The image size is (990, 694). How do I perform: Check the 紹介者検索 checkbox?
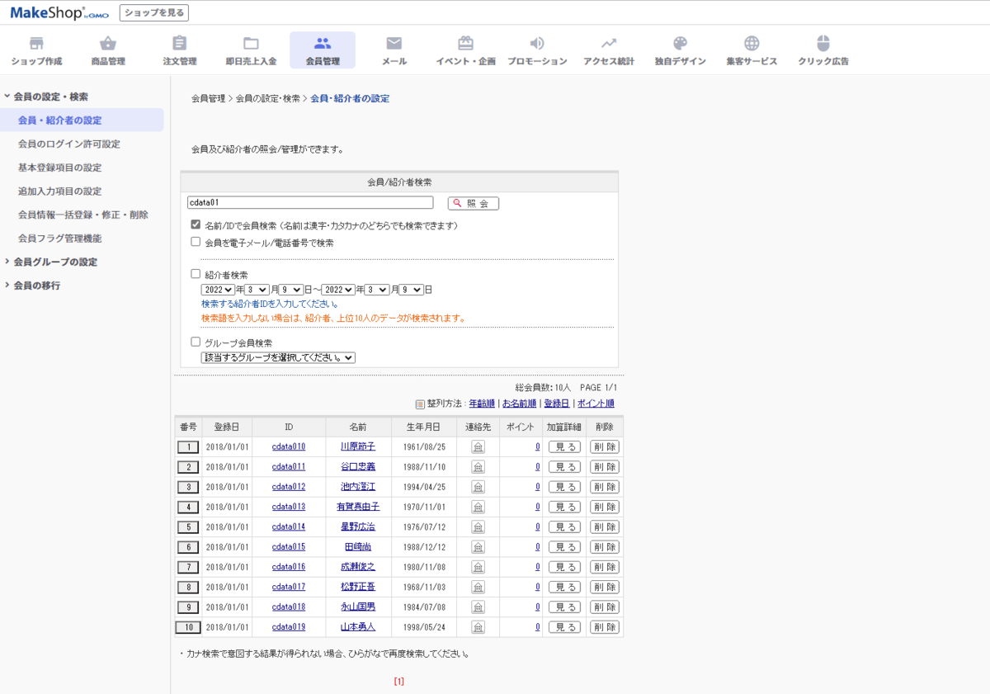tap(196, 274)
